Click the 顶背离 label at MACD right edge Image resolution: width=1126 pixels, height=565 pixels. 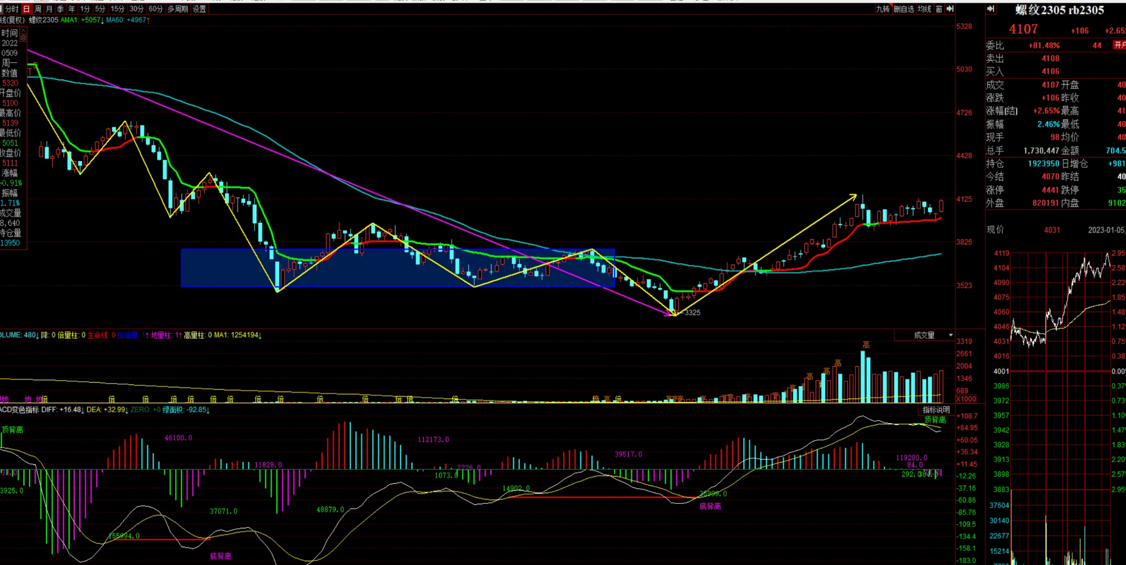pyautogui.click(x=935, y=420)
